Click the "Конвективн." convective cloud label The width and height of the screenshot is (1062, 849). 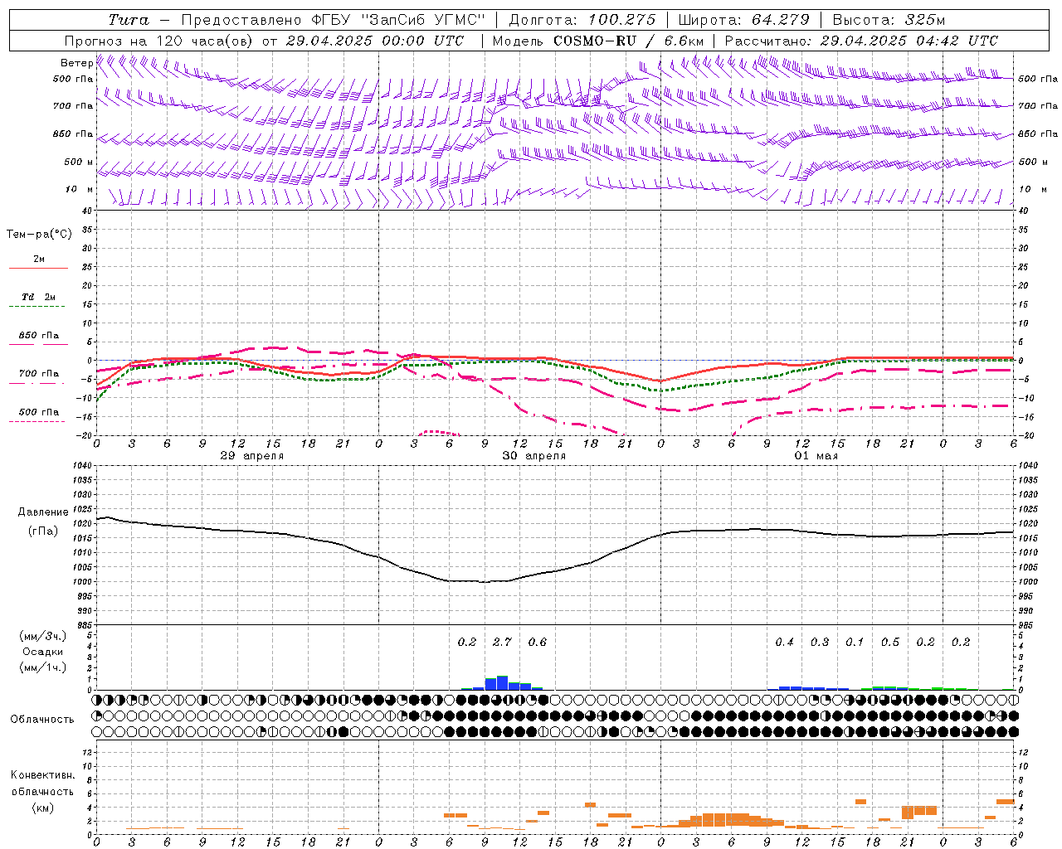[x=42, y=775]
